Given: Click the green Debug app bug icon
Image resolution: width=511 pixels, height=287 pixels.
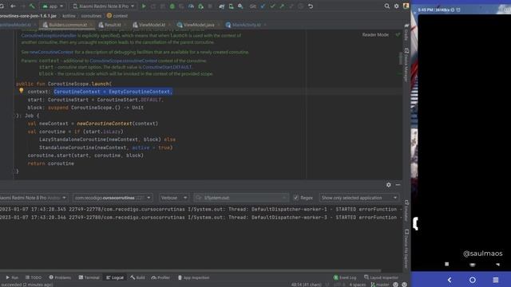Looking at the screenshot, I should (x=172, y=6).
